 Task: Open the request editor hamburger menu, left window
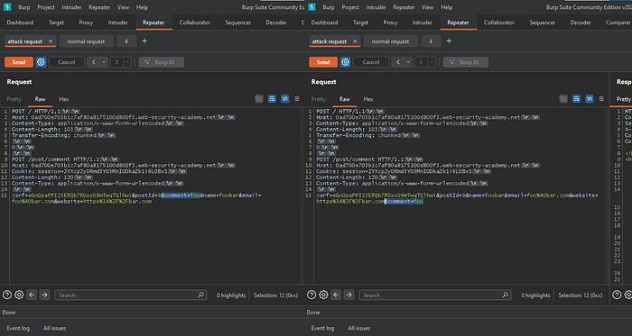(297, 99)
